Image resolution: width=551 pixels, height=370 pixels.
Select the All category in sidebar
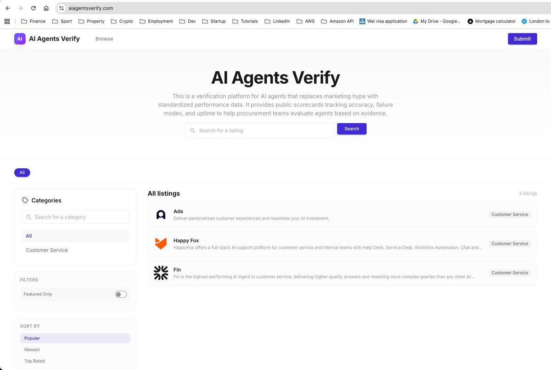point(75,236)
